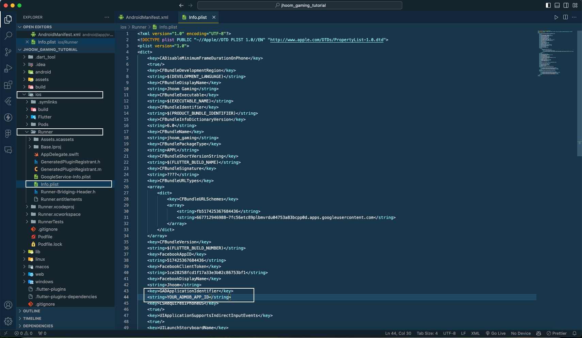The image size is (582, 338).
Task: Open the Customize Layout icon
Action: [x=575, y=5]
